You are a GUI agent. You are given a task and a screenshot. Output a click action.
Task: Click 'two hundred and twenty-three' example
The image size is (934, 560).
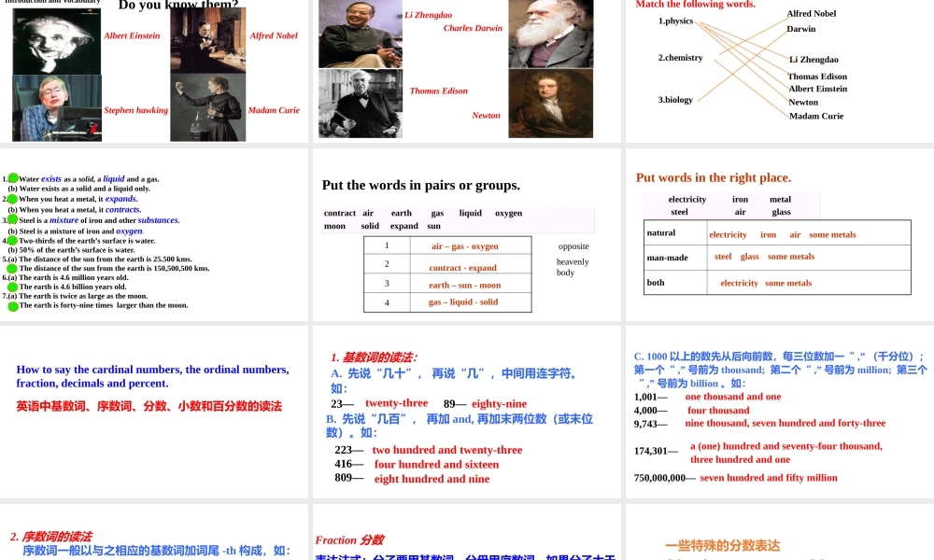coord(447,450)
